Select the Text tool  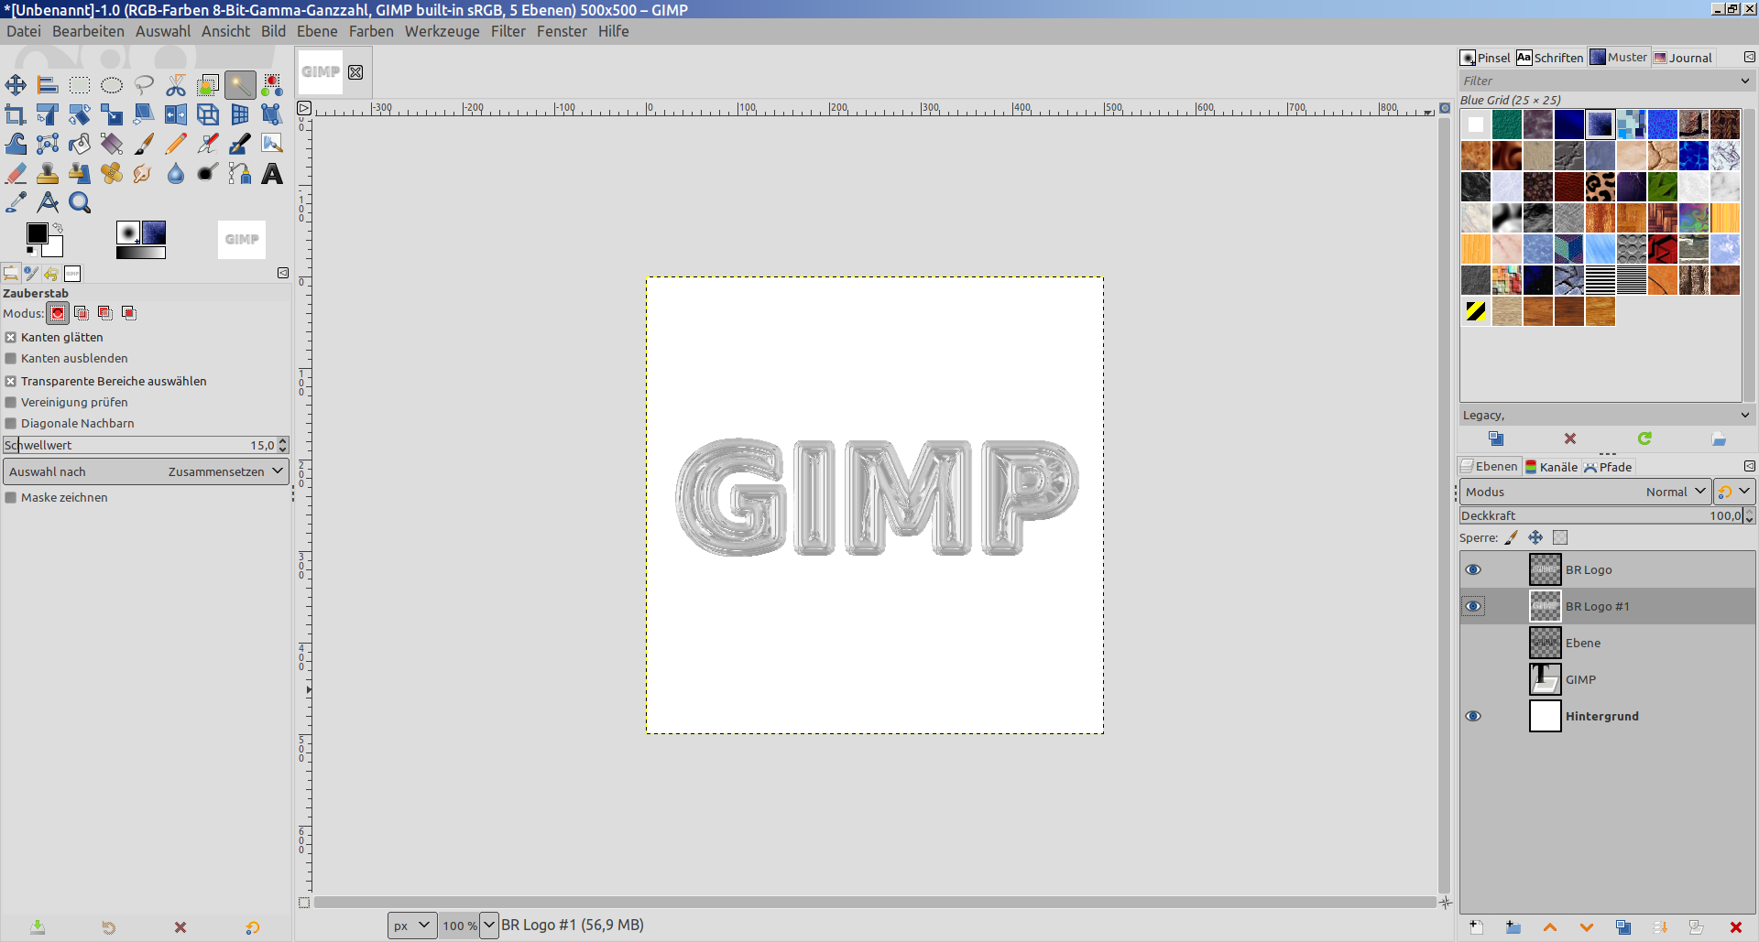[x=272, y=173]
